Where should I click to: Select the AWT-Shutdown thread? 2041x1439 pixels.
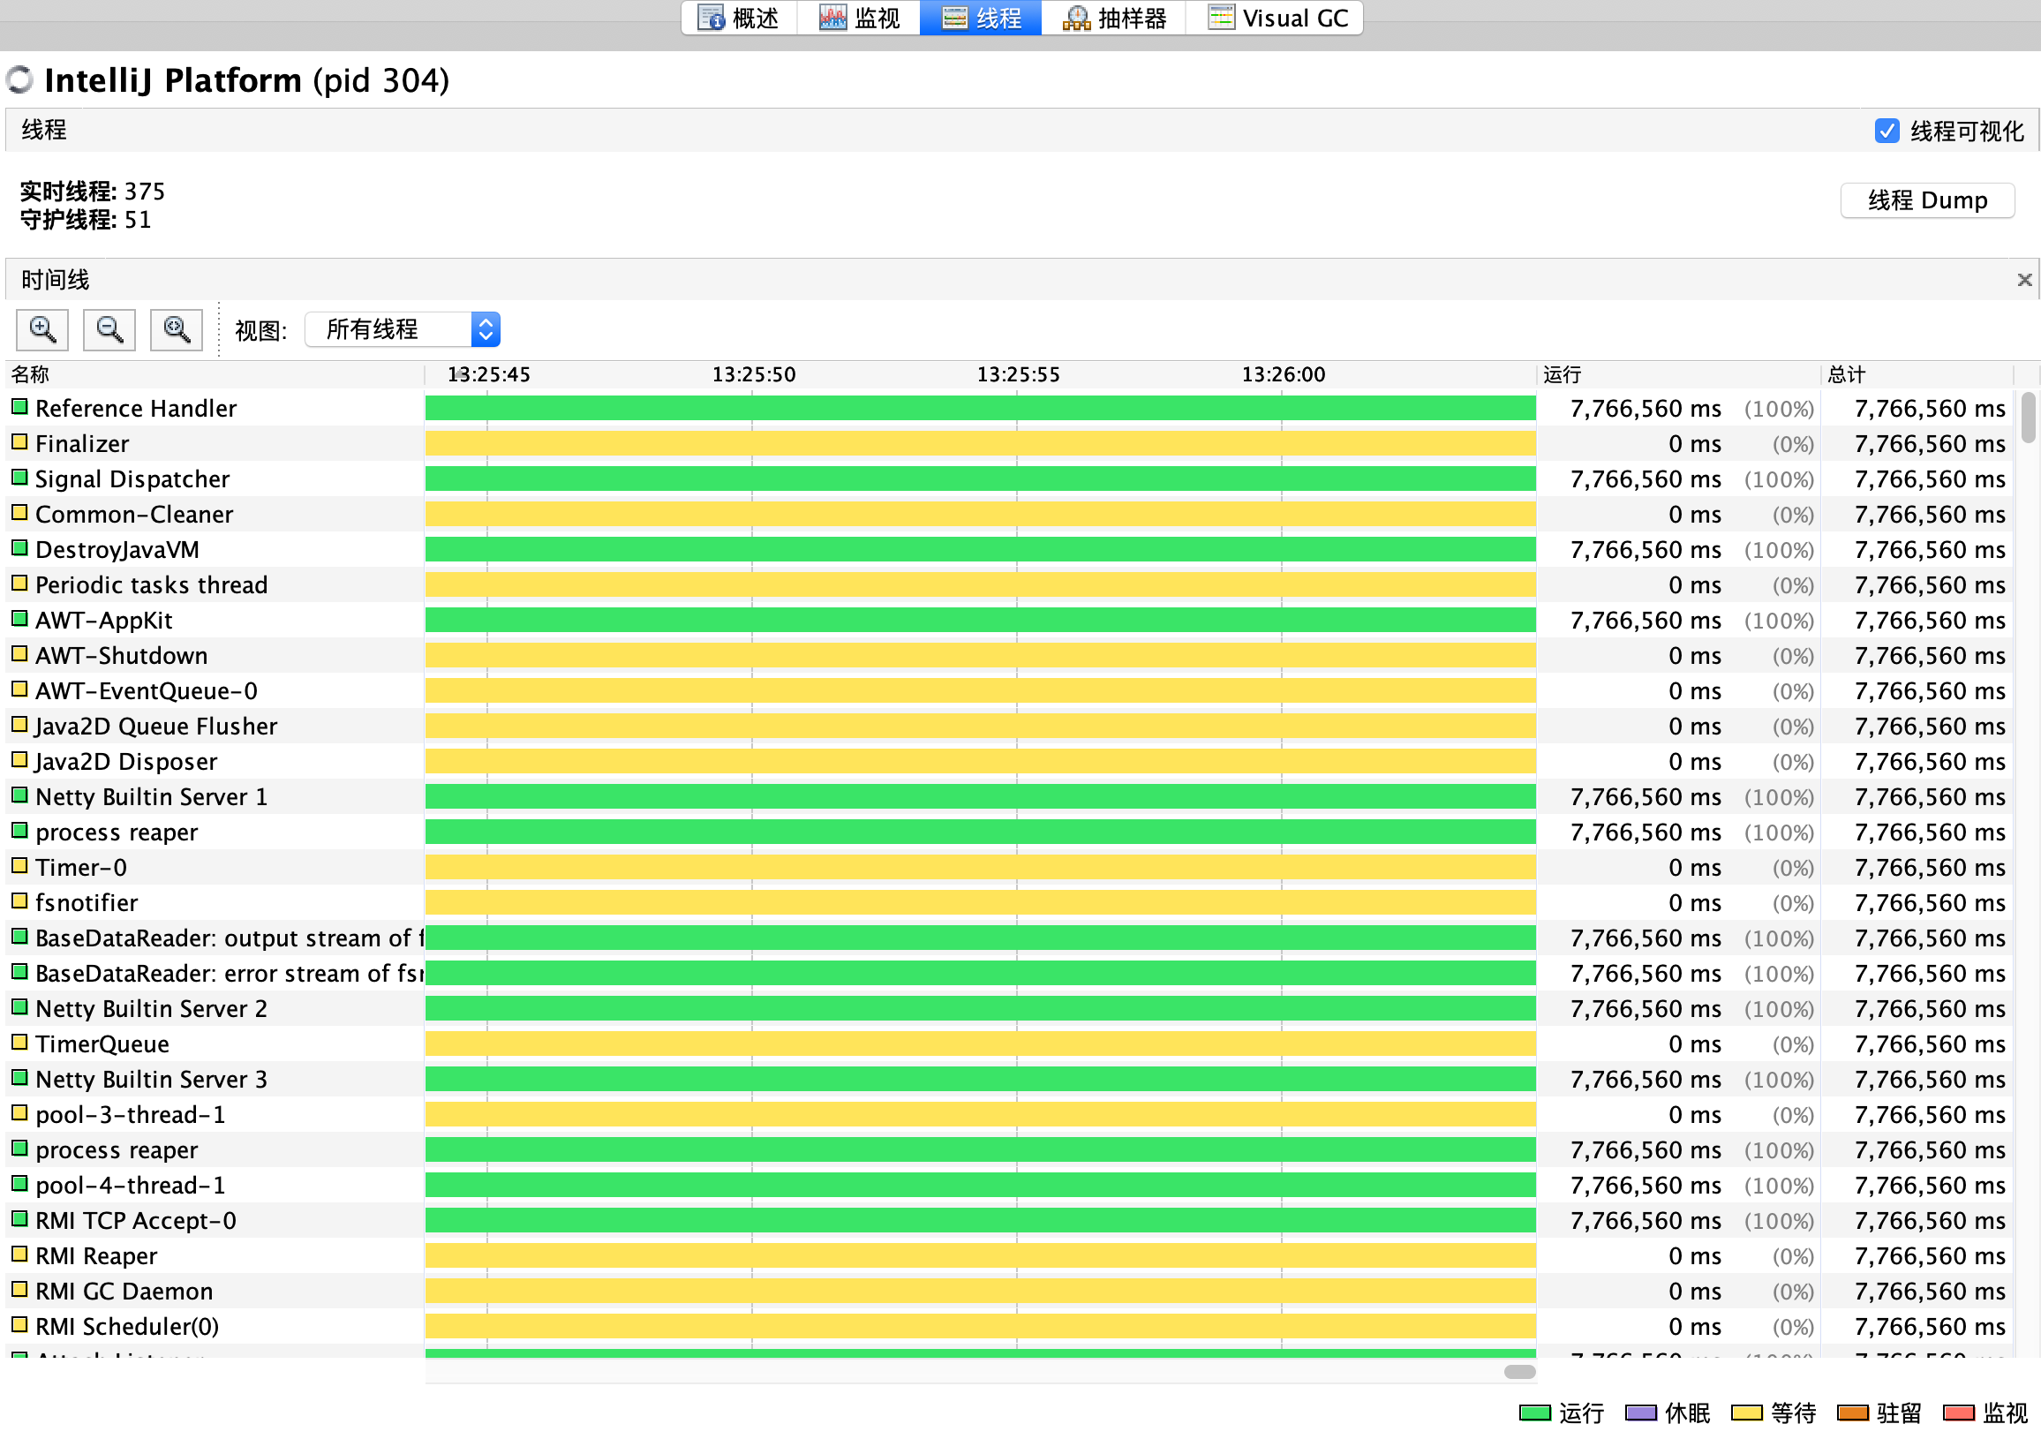[x=122, y=656]
